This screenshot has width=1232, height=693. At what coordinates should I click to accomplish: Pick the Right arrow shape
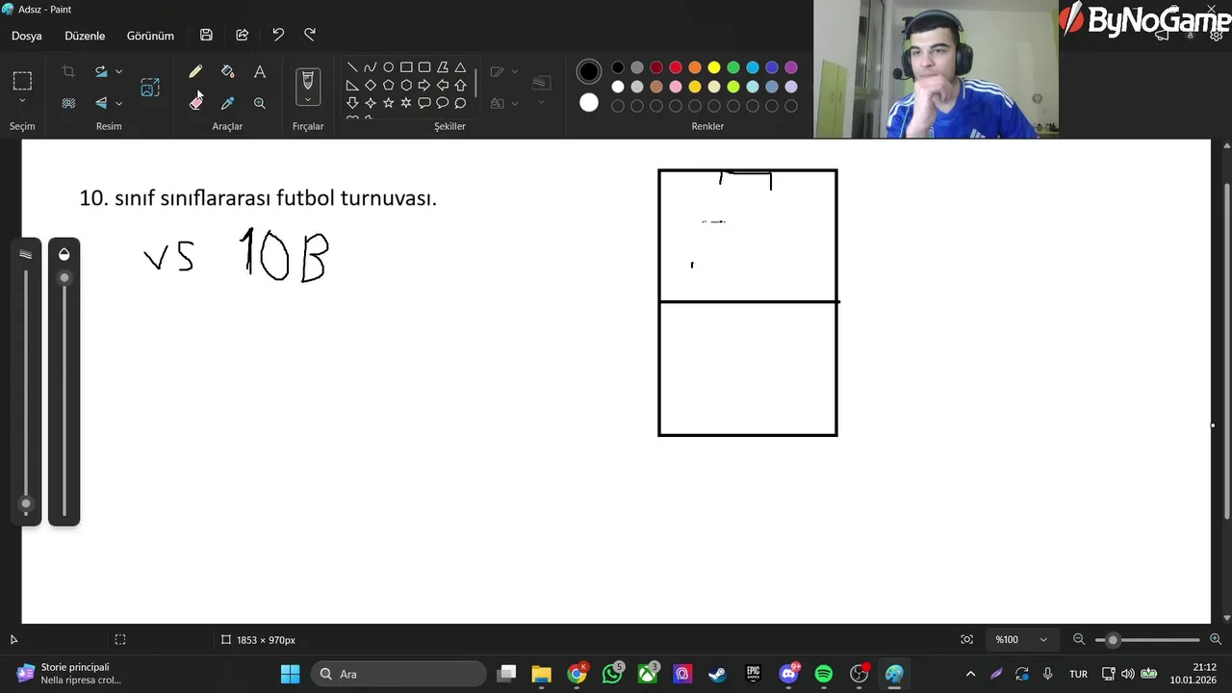pyautogui.click(x=424, y=85)
